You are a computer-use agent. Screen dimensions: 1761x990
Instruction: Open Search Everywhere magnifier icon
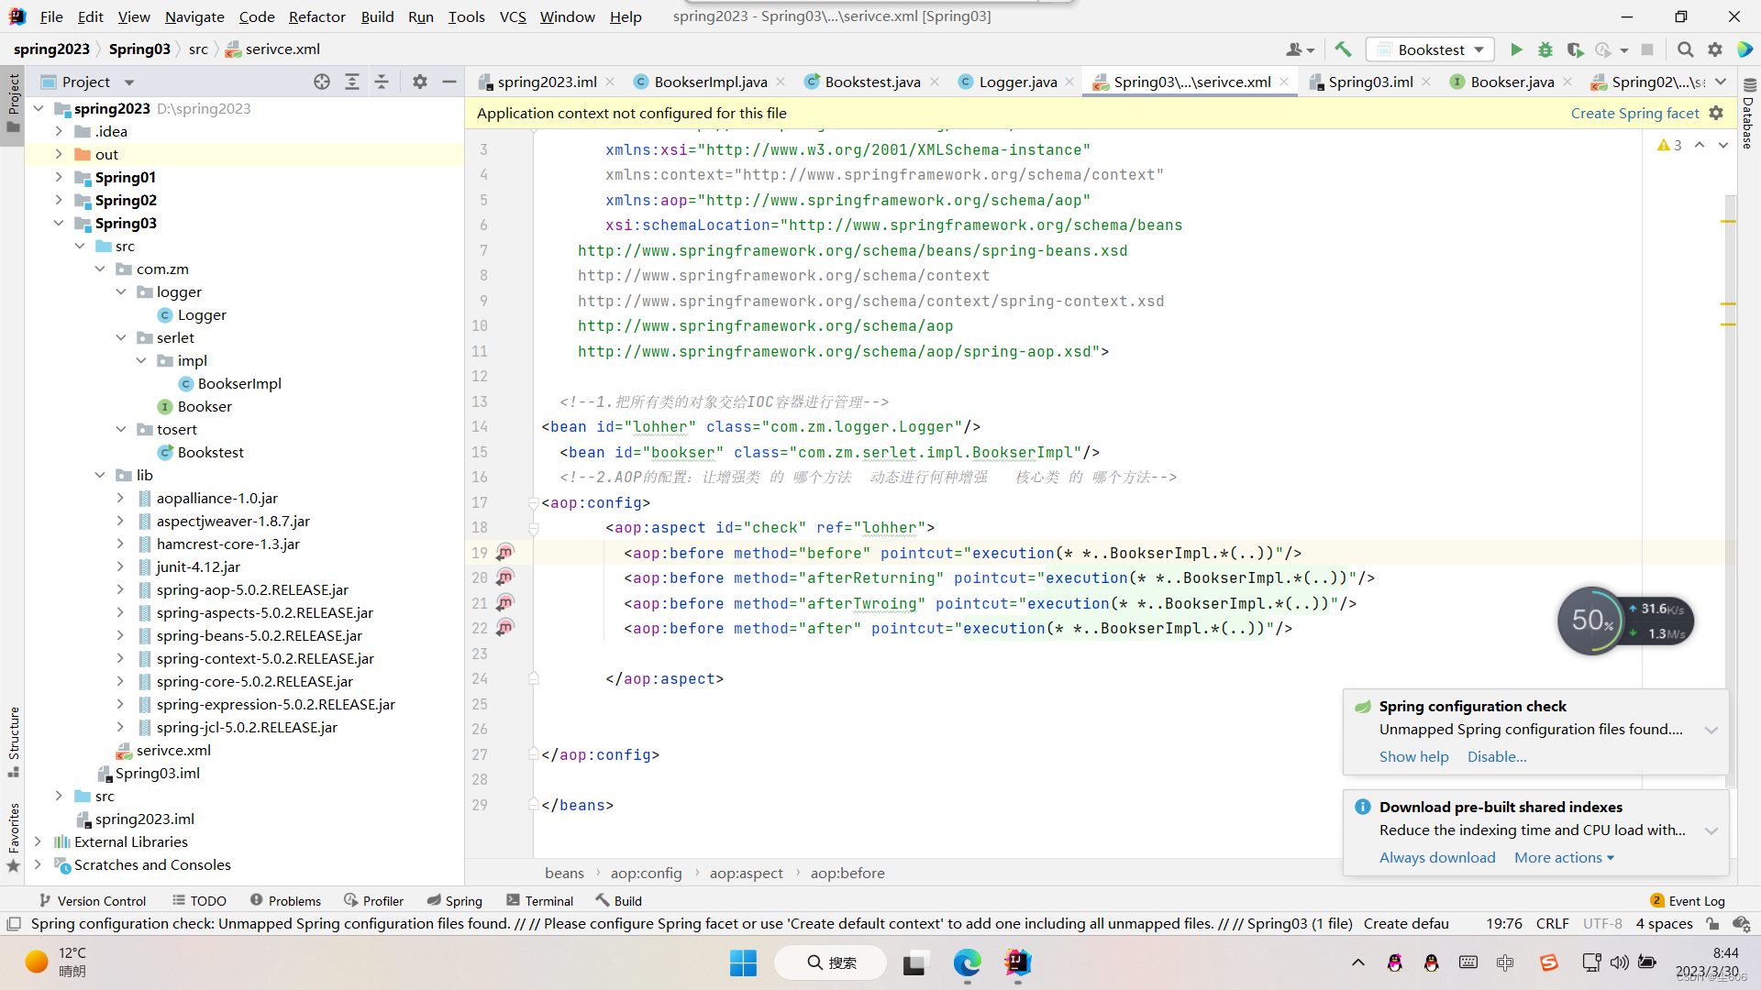click(x=1685, y=49)
